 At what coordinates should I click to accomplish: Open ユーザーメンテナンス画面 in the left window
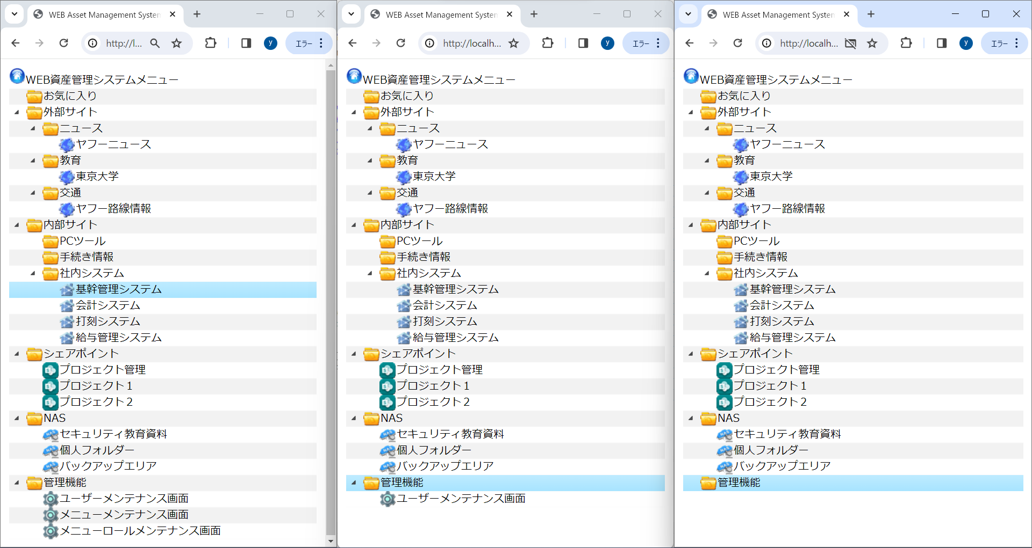[124, 499]
